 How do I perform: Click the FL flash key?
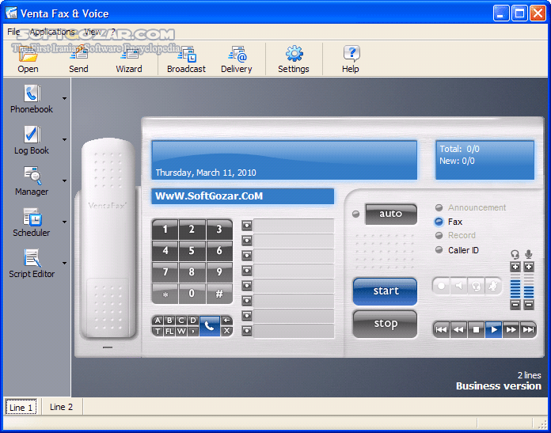pos(169,331)
